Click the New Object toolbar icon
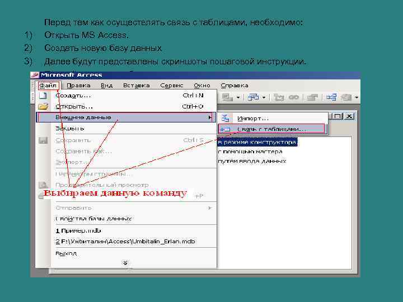 [x=346, y=97]
